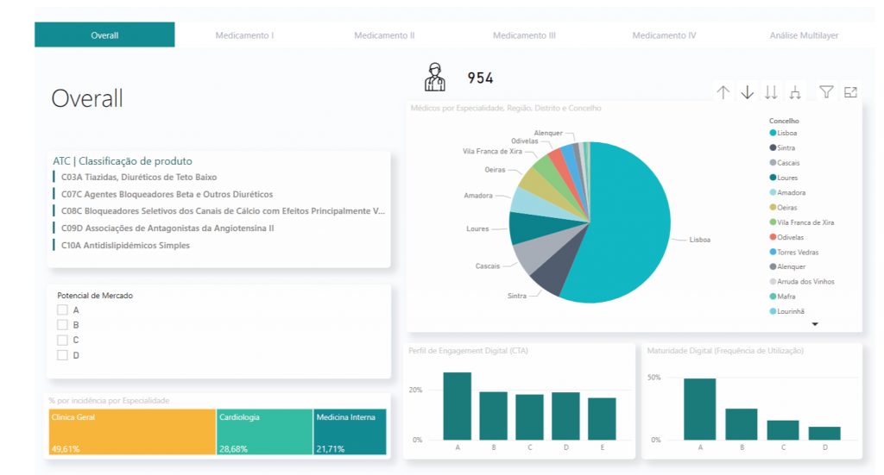Click Sintra color dot in legend

773,148
